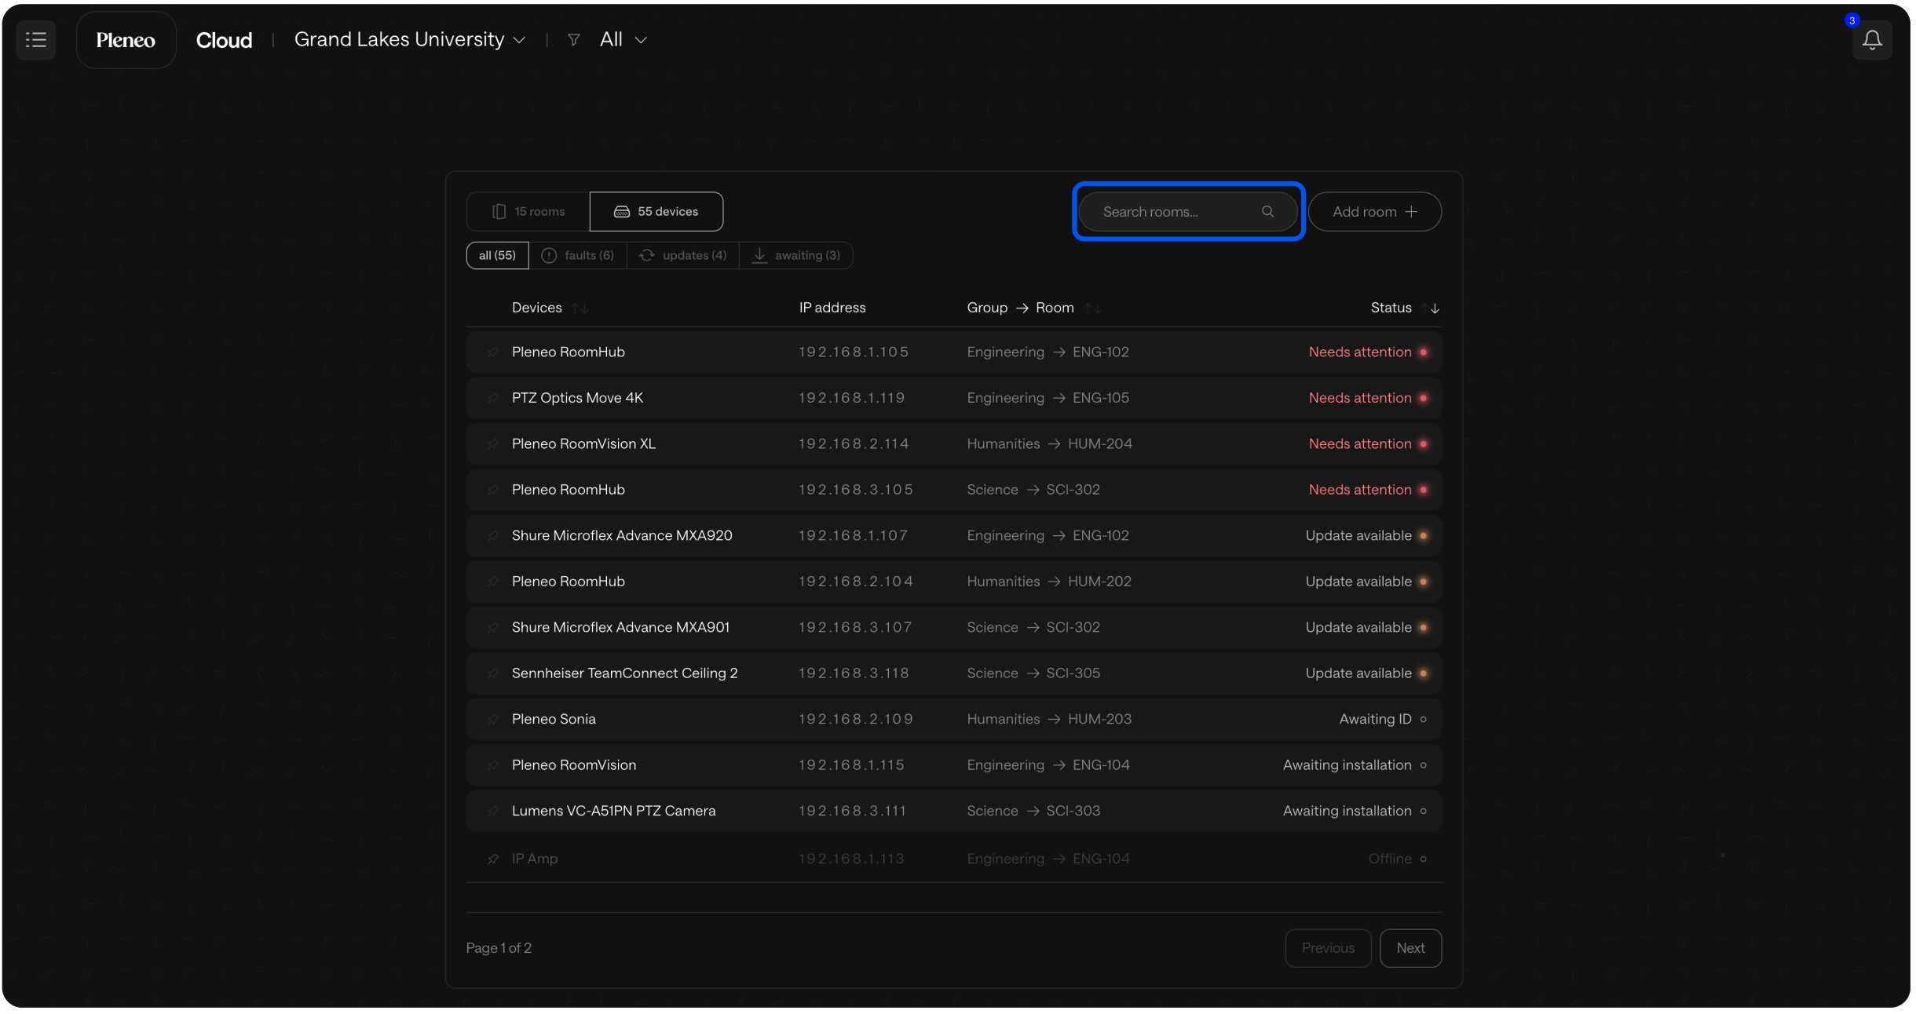Sort Devices column with arrow icon
This screenshot has width=1916, height=1014.
(x=580, y=308)
